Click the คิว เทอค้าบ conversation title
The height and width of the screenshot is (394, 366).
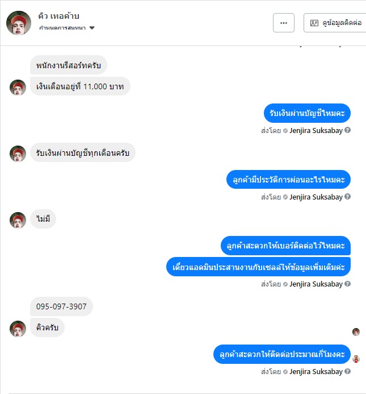point(58,16)
